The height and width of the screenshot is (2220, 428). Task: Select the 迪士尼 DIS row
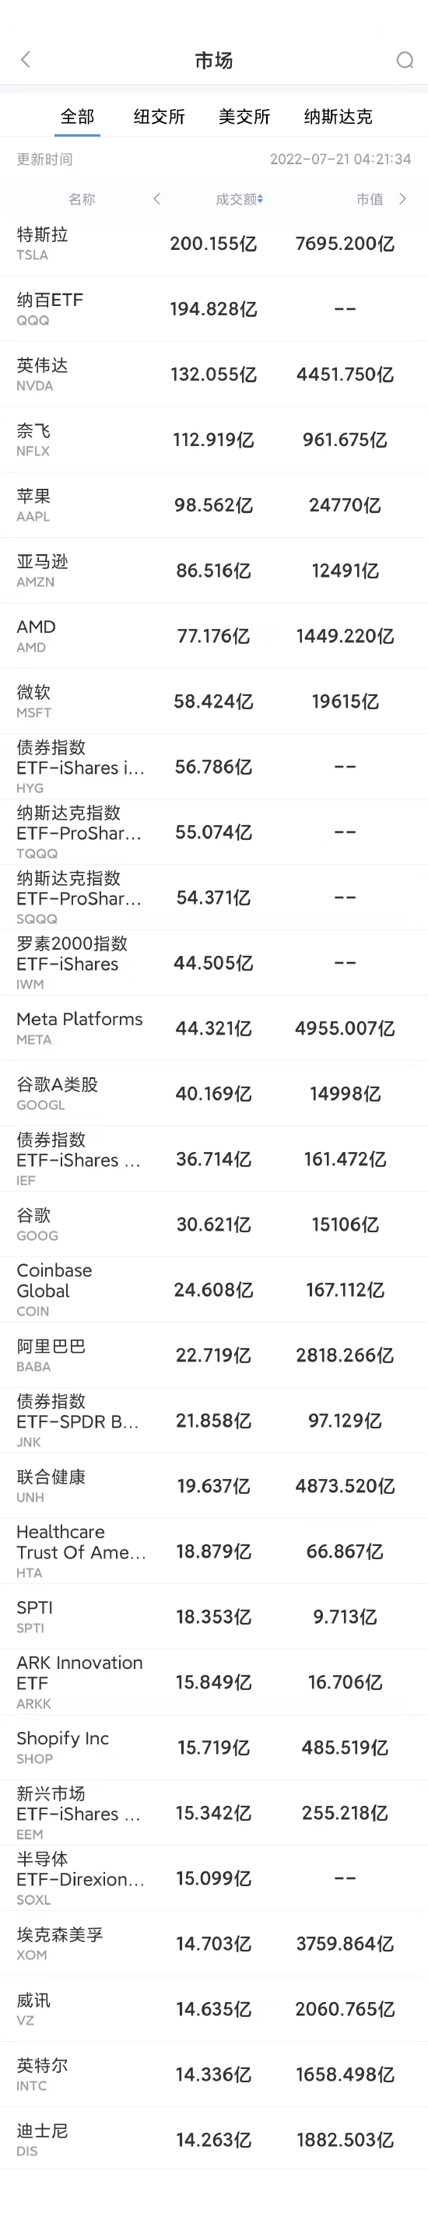(213, 2140)
